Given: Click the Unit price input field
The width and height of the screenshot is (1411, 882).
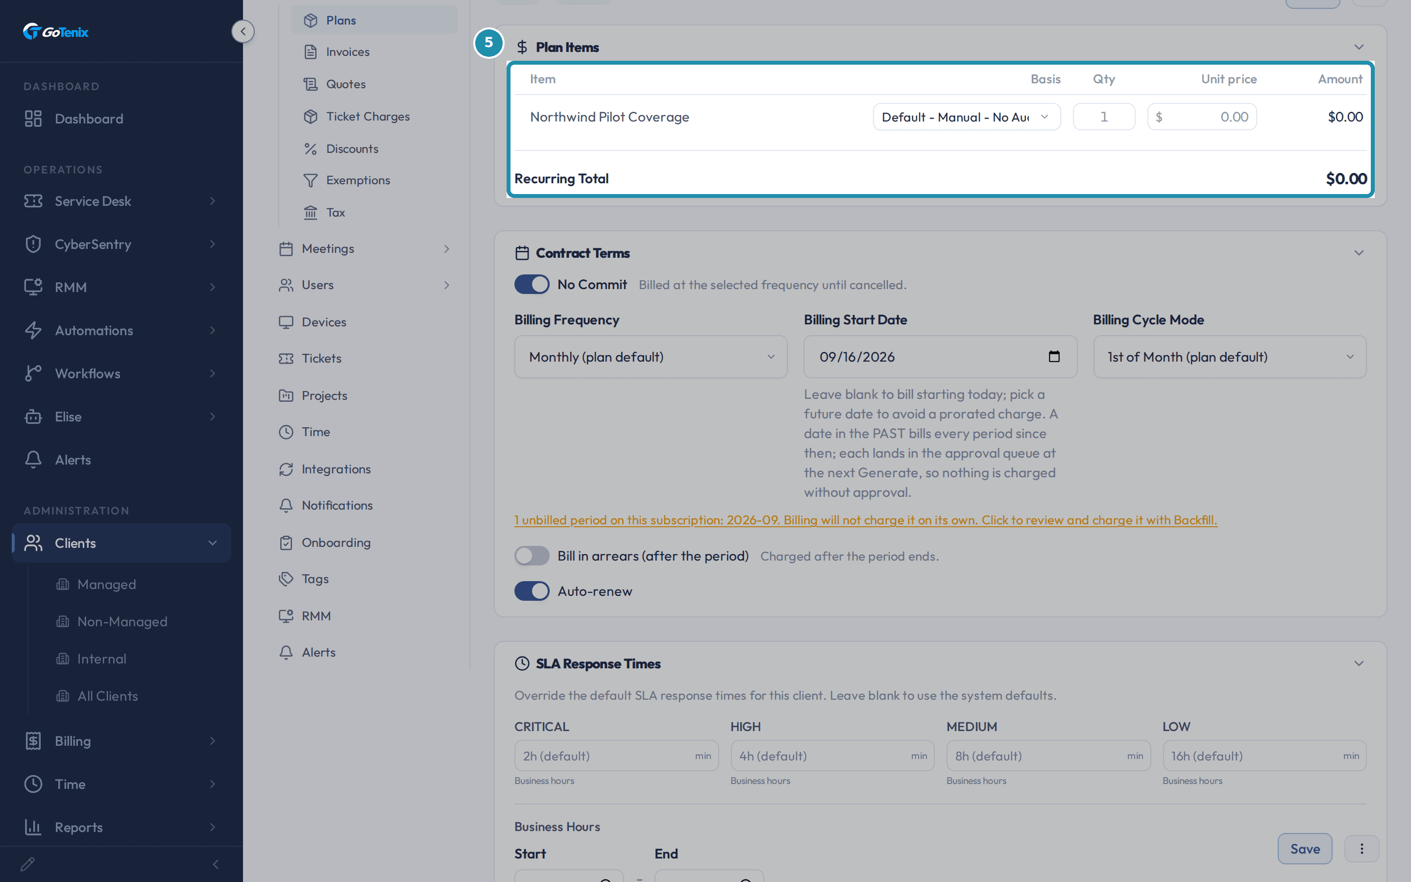Looking at the screenshot, I should point(1202,117).
